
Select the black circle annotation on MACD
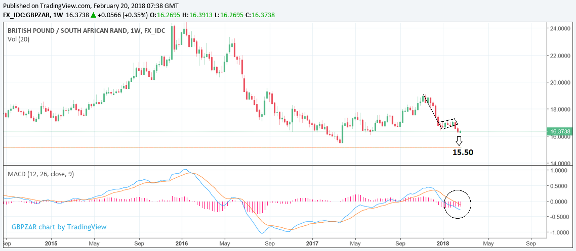(458, 204)
